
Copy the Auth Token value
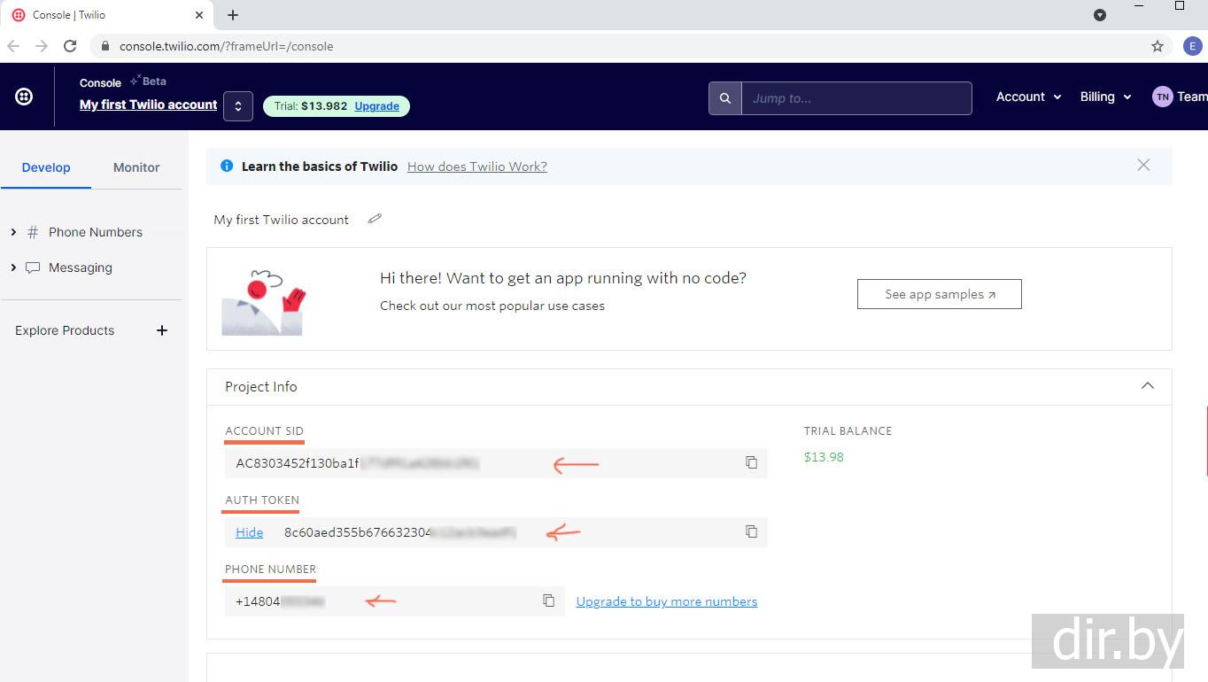pyautogui.click(x=751, y=531)
